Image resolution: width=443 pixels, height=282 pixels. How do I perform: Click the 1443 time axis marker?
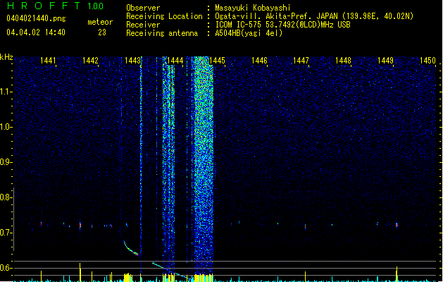pyautogui.click(x=132, y=60)
